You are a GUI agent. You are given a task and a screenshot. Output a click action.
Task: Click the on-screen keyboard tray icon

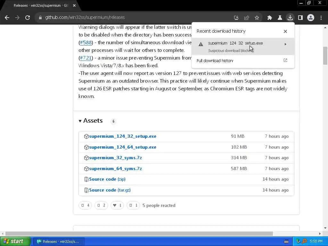pos(286,242)
